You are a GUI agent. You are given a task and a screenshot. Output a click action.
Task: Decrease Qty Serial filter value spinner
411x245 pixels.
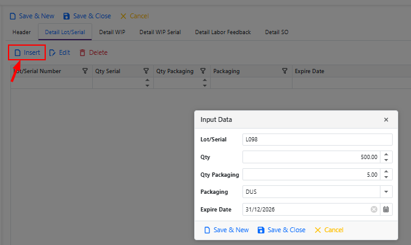[x=147, y=85]
